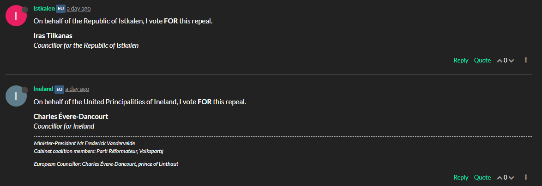
Task: Open the Ineland username profile link
Action: coord(43,89)
